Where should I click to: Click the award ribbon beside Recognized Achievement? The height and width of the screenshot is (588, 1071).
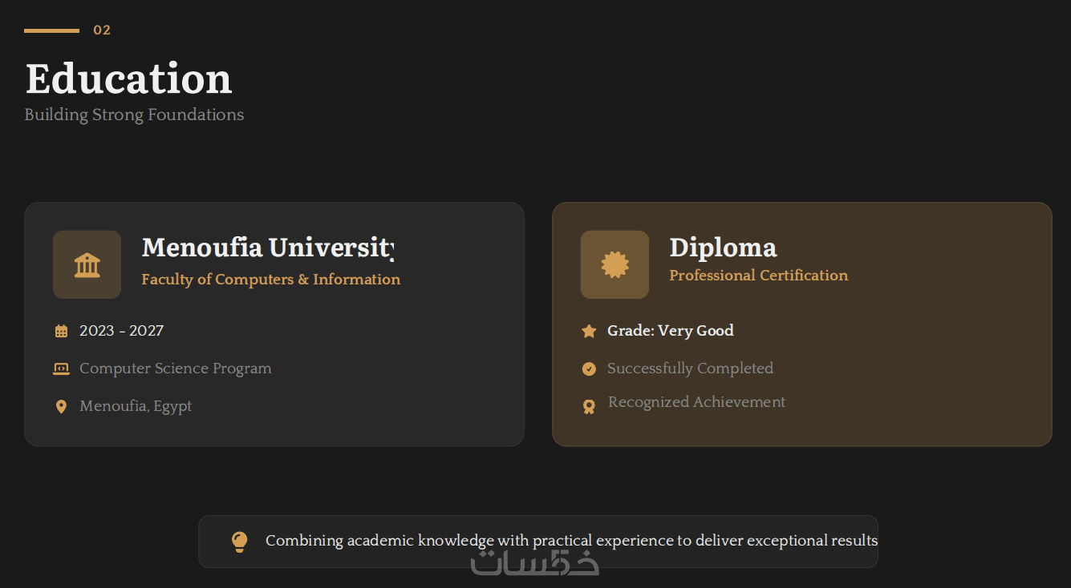pos(589,407)
